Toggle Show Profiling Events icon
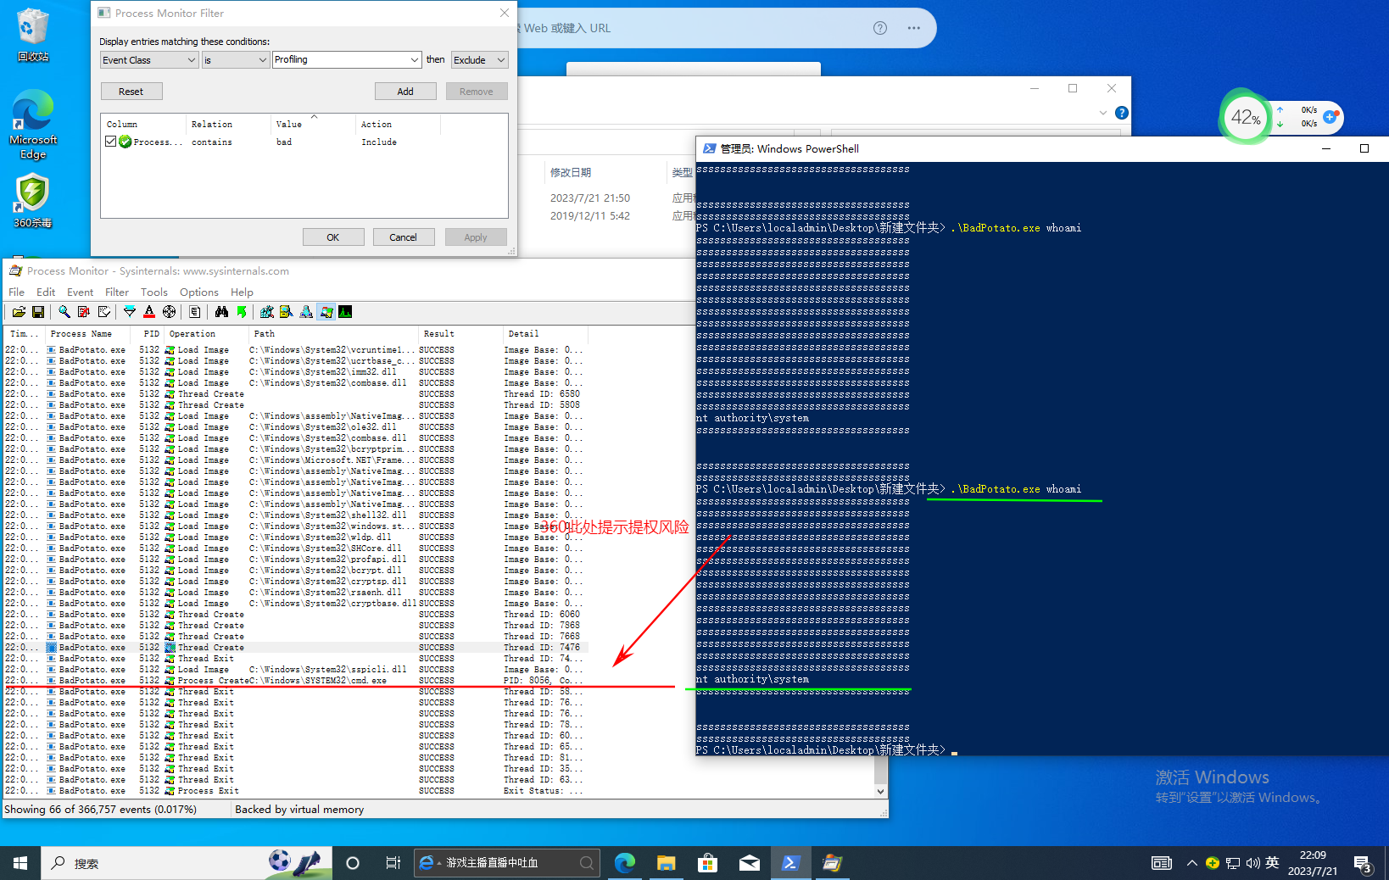This screenshot has width=1389, height=880. [345, 312]
